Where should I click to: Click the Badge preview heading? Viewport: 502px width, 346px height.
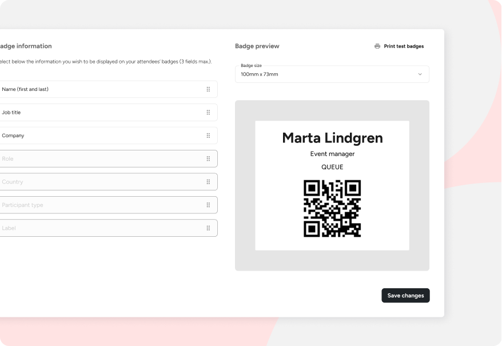[x=257, y=46]
